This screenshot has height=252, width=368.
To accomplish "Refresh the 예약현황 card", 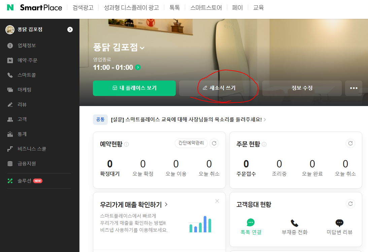I will pos(214,143).
